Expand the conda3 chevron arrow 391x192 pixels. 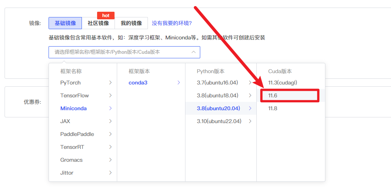click(179, 83)
